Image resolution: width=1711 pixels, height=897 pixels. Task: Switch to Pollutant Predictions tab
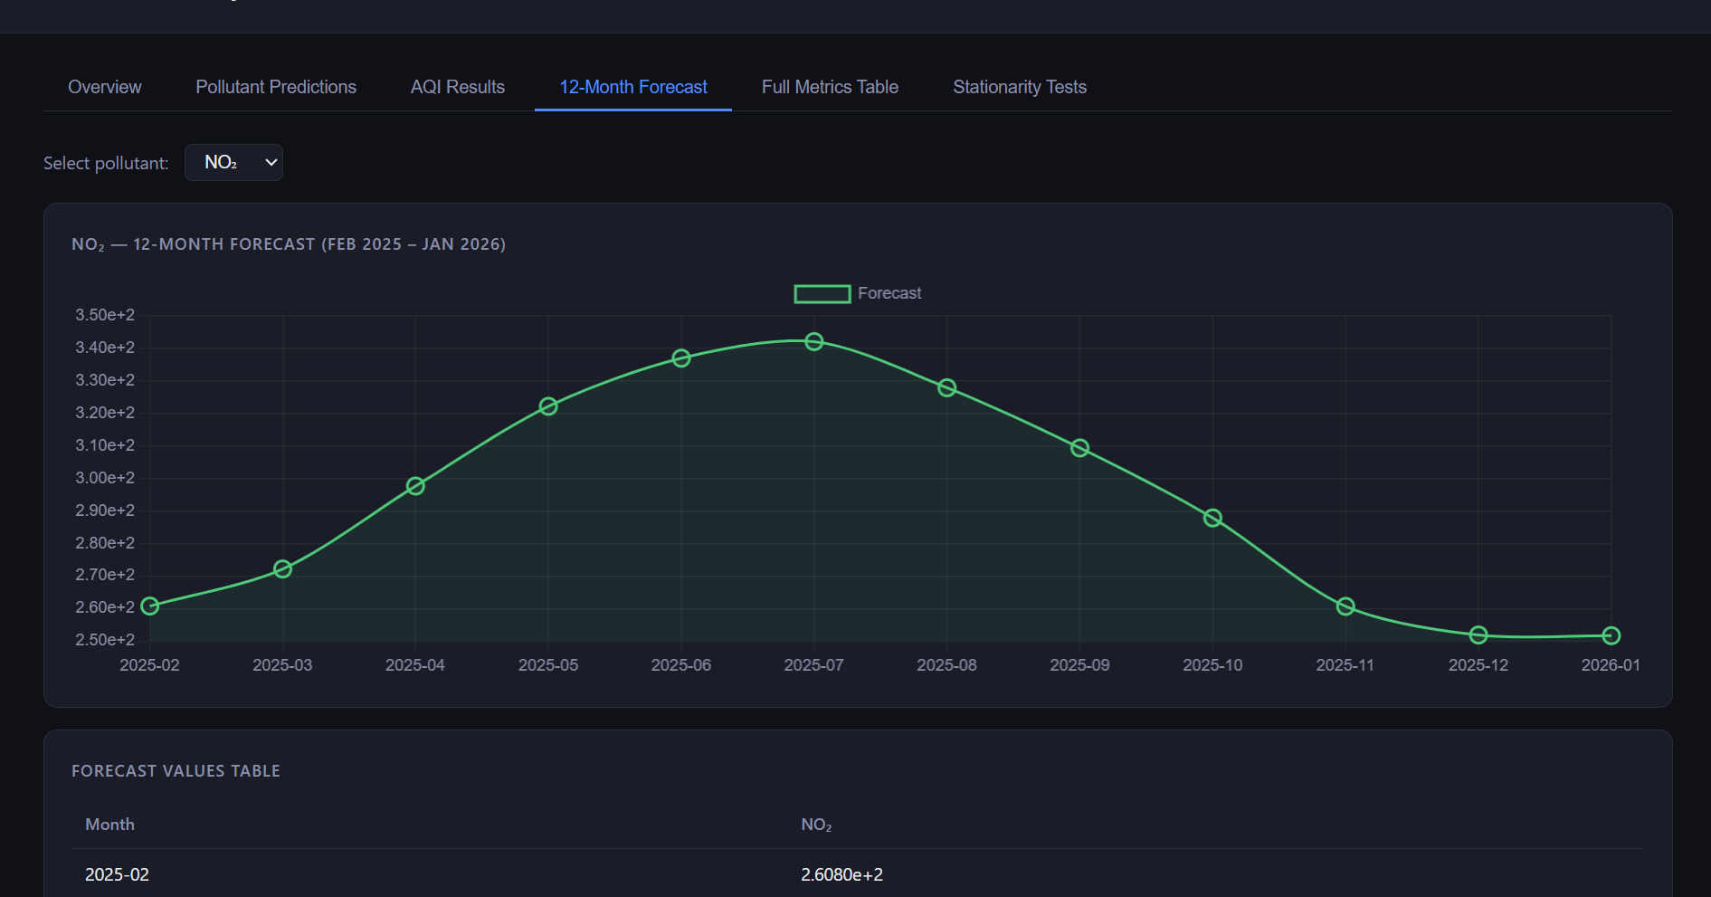pyautogui.click(x=276, y=87)
